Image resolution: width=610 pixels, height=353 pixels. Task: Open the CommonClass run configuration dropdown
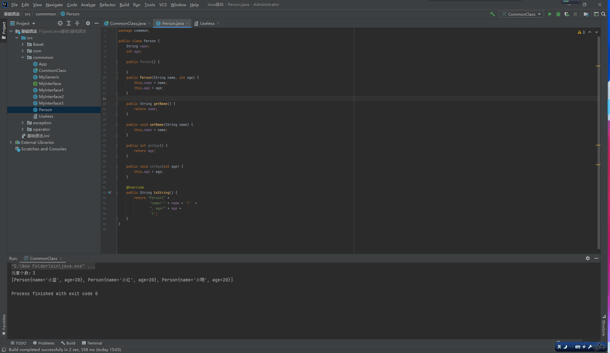click(x=521, y=14)
